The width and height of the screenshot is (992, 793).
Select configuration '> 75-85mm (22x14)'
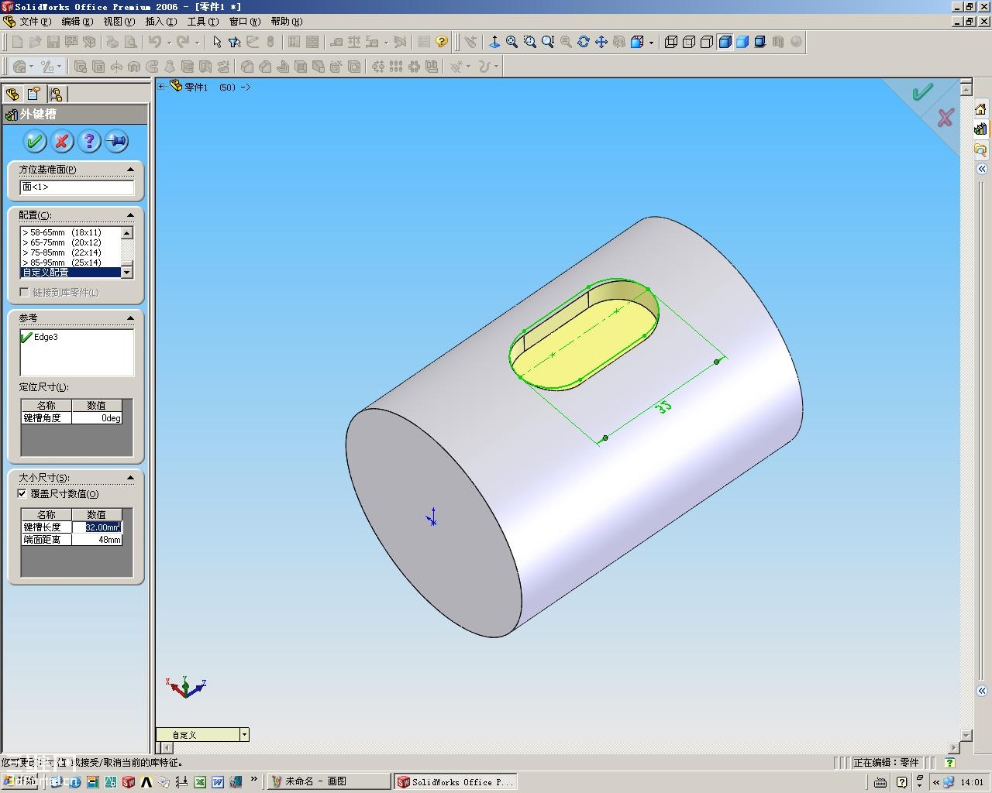tap(71, 252)
